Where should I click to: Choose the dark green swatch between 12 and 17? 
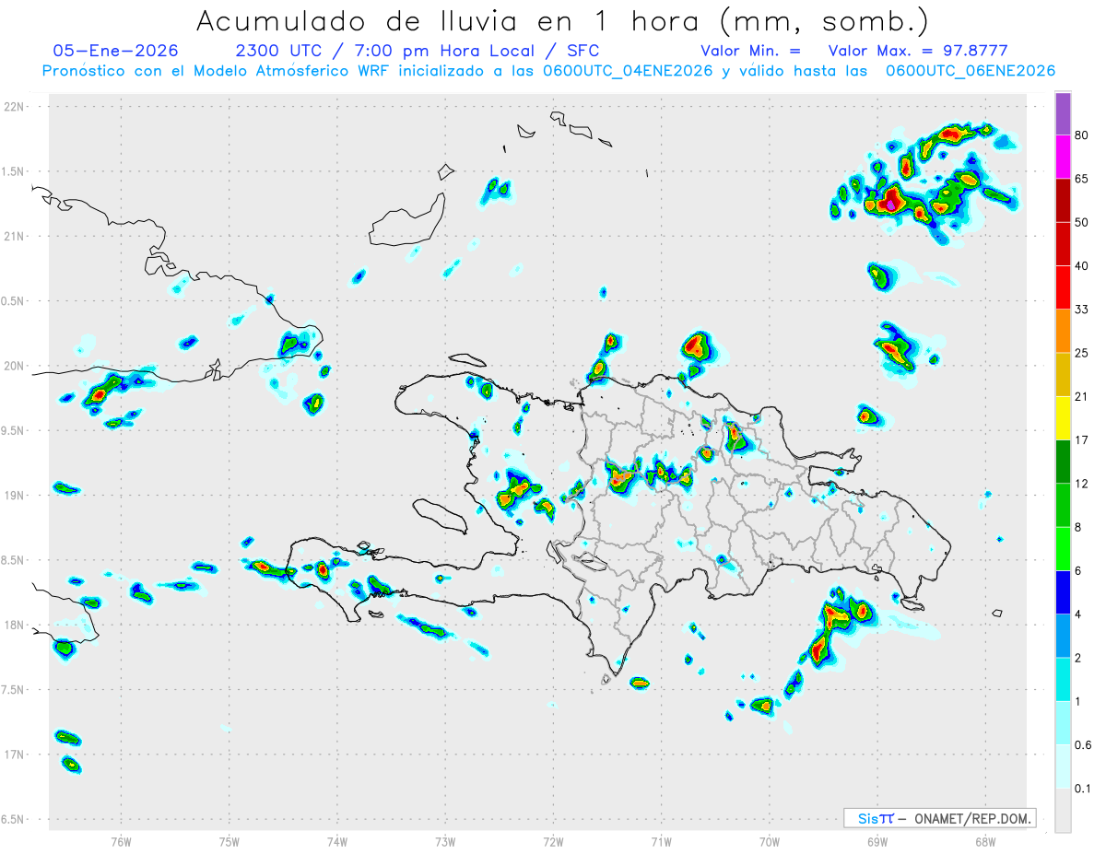point(1063,462)
